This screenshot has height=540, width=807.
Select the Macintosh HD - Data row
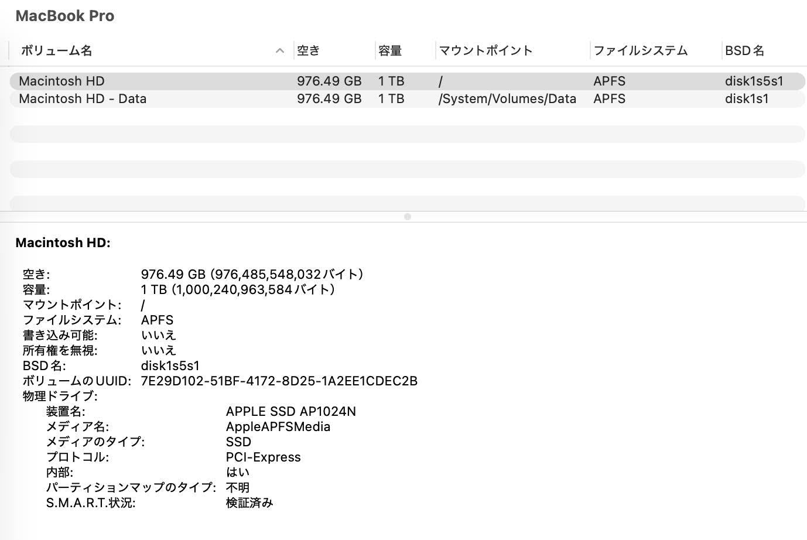tap(83, 98)
